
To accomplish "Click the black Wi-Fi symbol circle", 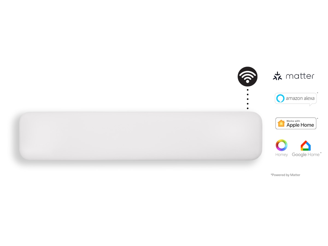I will click(247, 77).
